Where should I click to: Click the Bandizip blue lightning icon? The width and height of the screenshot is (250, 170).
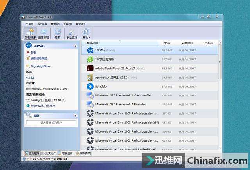click(90, 86)
